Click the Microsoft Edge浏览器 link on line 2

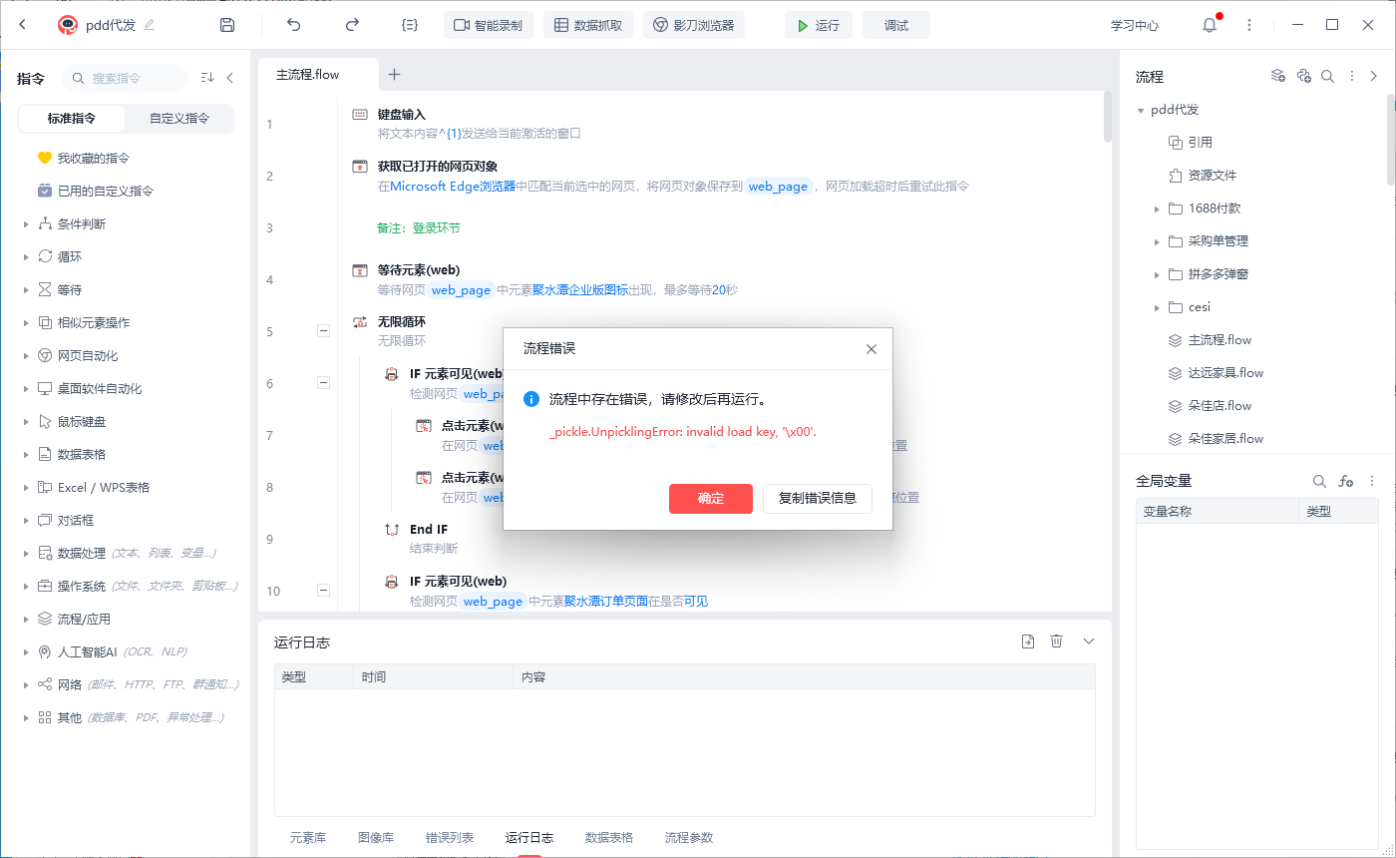click(453, 186)
